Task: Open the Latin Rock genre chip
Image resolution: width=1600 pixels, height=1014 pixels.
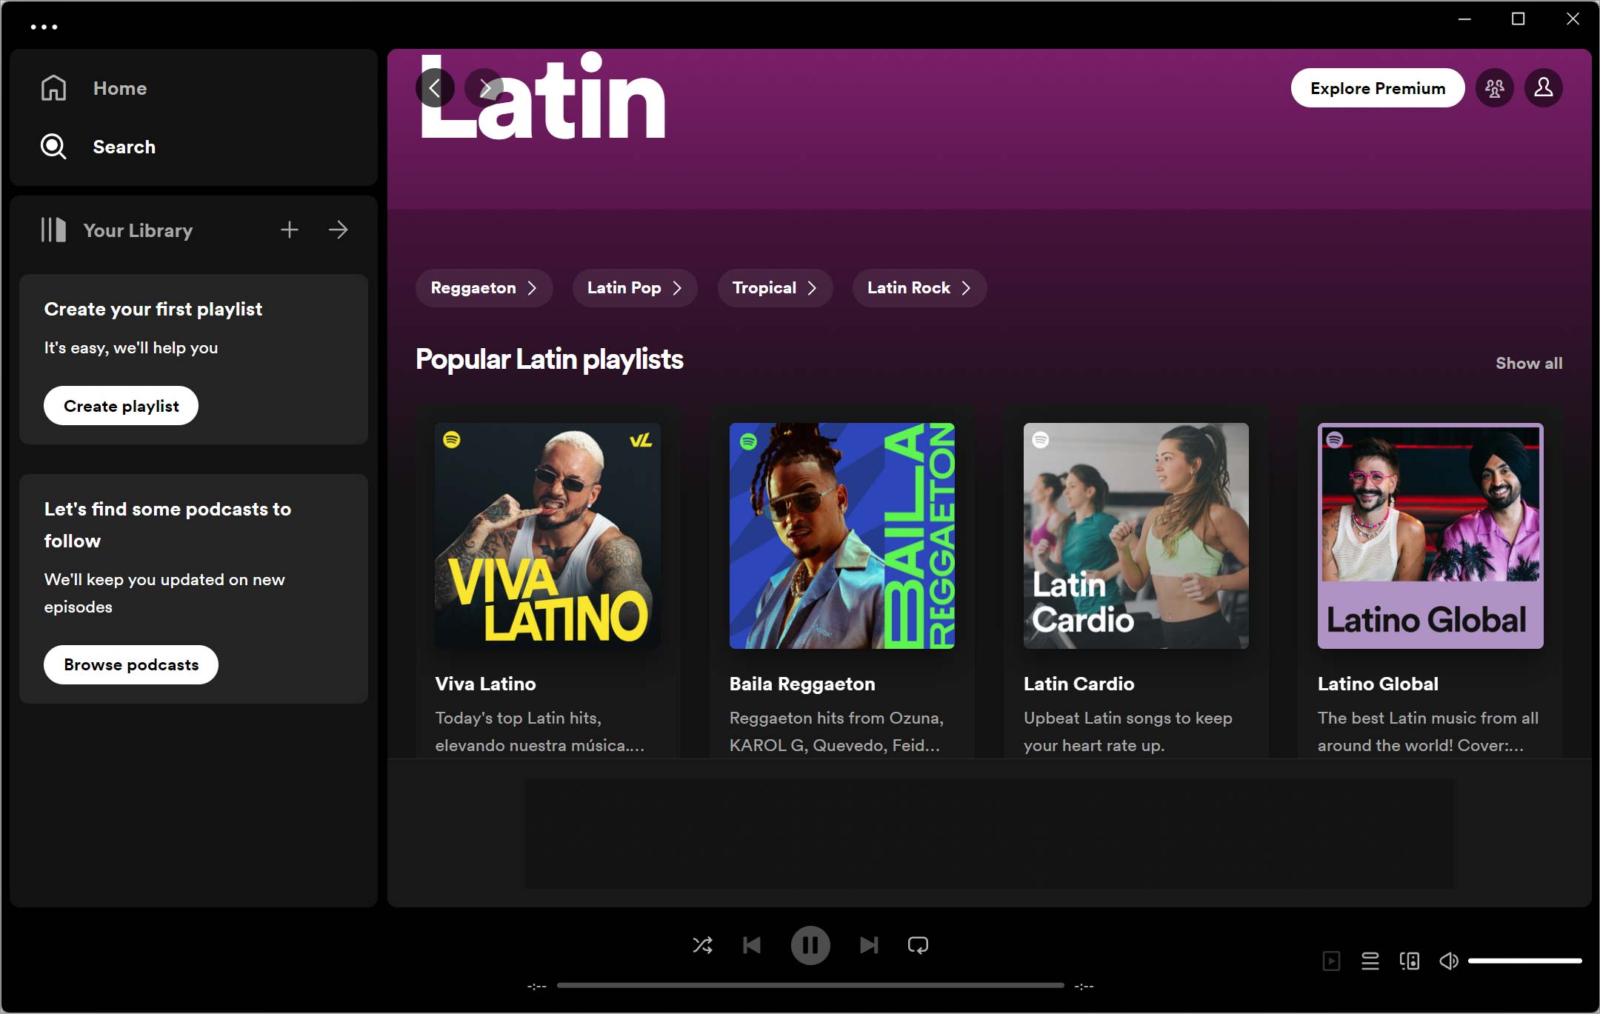Action: click(919, 288)
